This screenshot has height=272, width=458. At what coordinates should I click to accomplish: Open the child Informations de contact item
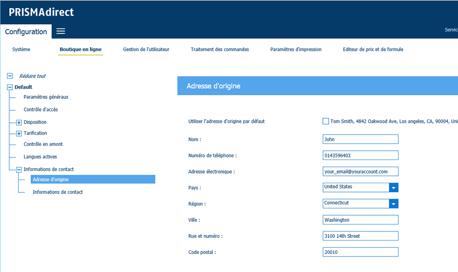[x=58, y=192]
